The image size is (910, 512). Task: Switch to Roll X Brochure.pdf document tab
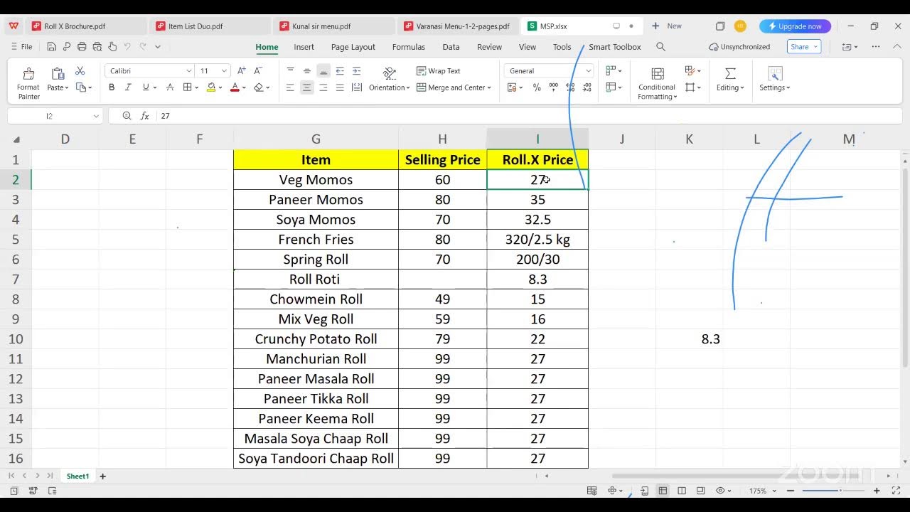click(75, 26)
